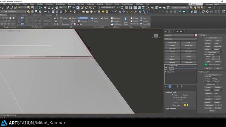Open the Display tab icon
The height and width of the screenshot is (127, 226).
[x=181, y=31]
